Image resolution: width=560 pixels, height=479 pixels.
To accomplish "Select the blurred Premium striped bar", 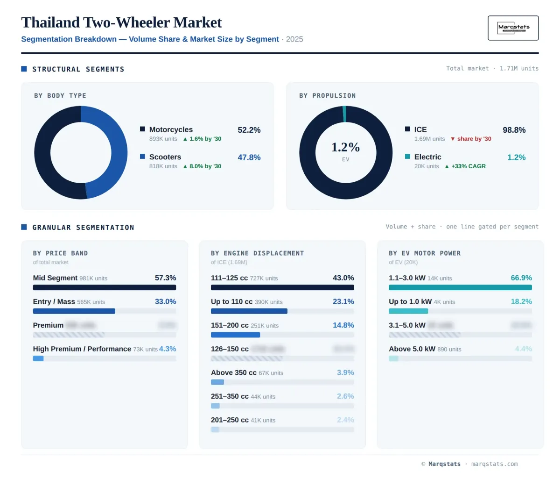I will point(105,335).
